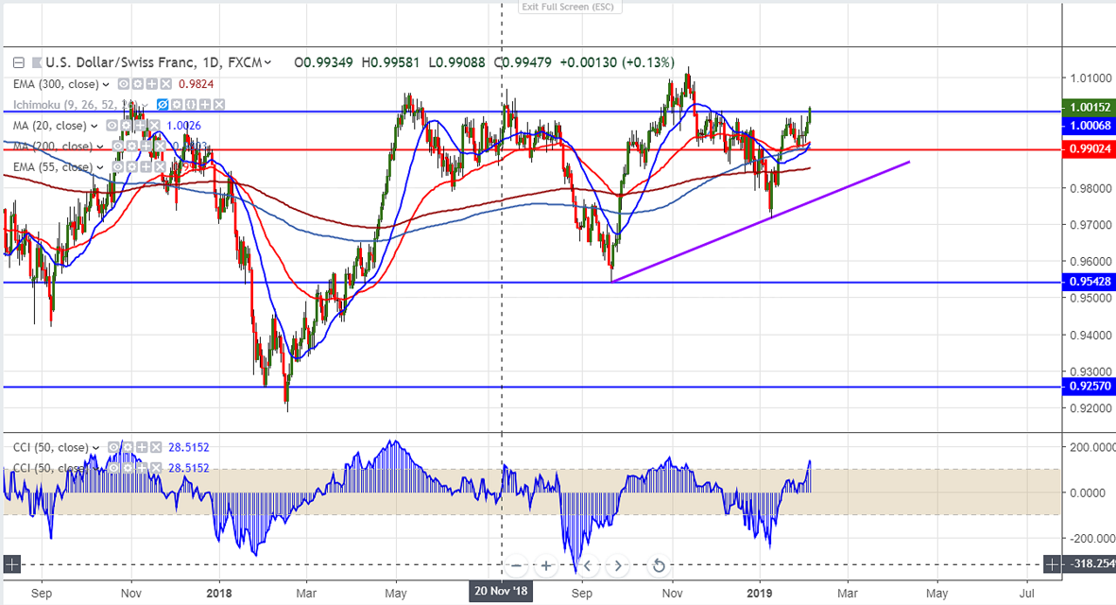Remove the upper CCI (50, close) indicator
Image resolution: width=1116 pixels, height=605 pixels.
click(156, 447)
